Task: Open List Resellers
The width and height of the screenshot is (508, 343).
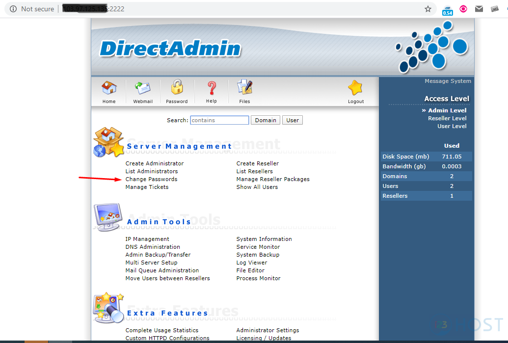Action: [255, 171]
